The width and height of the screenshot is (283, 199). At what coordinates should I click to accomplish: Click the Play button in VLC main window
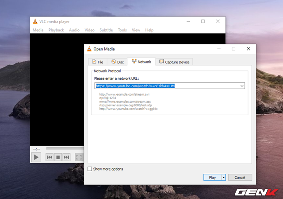(x=36, y=157)
